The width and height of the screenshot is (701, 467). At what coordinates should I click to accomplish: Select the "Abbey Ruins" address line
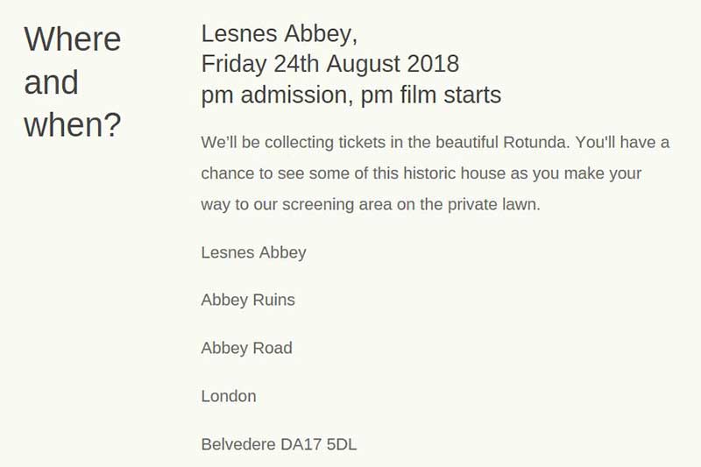coord(248,300)
